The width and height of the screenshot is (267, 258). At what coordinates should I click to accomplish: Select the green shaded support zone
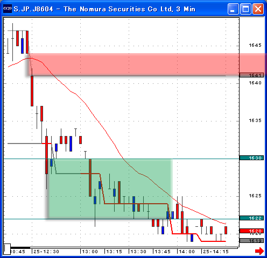110,189
